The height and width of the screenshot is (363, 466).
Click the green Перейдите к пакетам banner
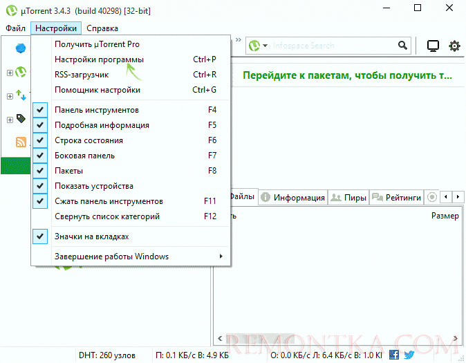(347, 75)
